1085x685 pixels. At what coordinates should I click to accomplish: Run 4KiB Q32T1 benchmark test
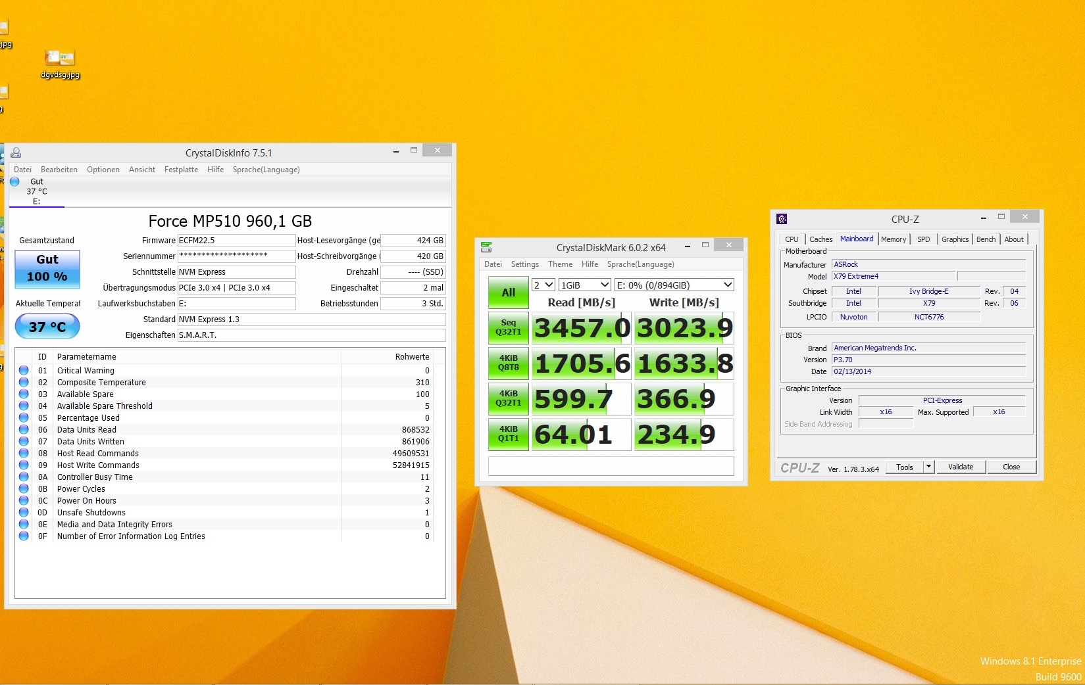pos(508,398)
